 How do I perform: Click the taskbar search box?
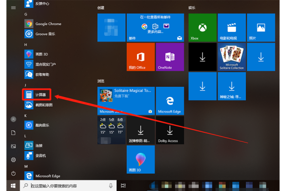[68, 186]
